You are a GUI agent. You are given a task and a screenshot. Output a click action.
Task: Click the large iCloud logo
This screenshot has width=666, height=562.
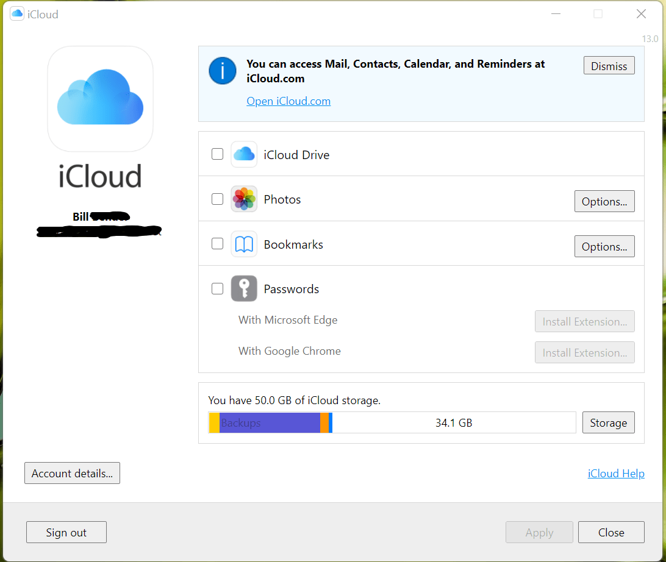pos(100,99)
